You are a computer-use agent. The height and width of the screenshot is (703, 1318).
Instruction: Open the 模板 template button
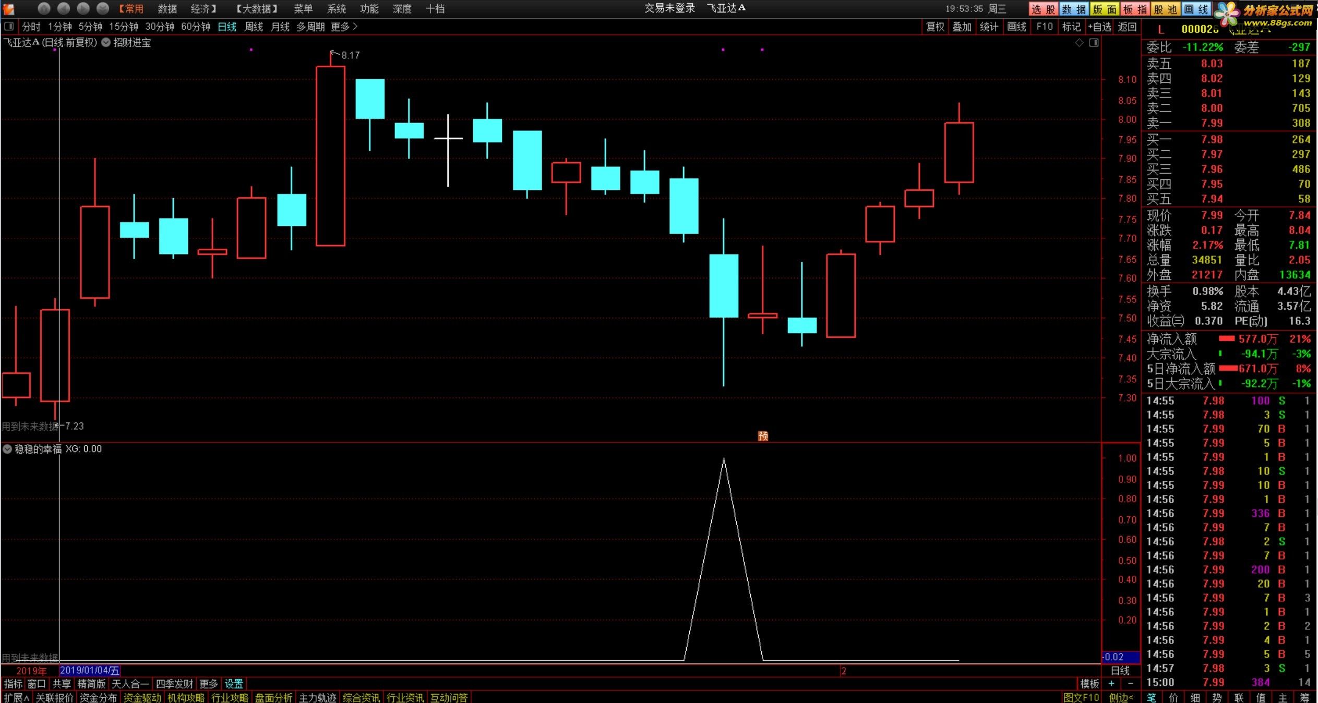pos(1089,684)
